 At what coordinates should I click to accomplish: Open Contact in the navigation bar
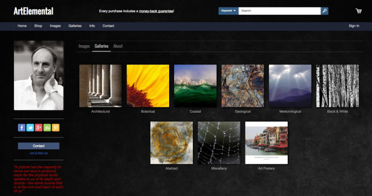[x=108, y=26]
